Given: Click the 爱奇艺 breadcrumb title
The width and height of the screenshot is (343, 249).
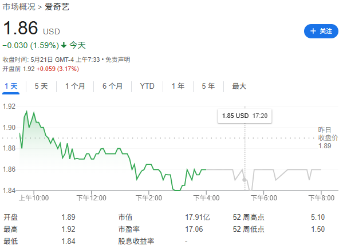Looking at the screenshot, I should (x=57, y=7).
